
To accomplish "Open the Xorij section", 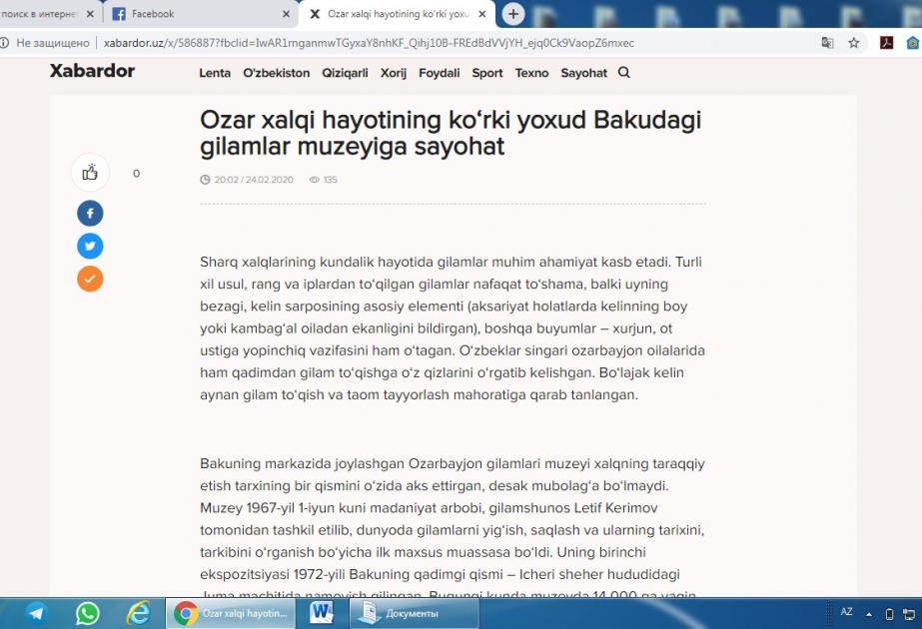I will tap(394, 73).
